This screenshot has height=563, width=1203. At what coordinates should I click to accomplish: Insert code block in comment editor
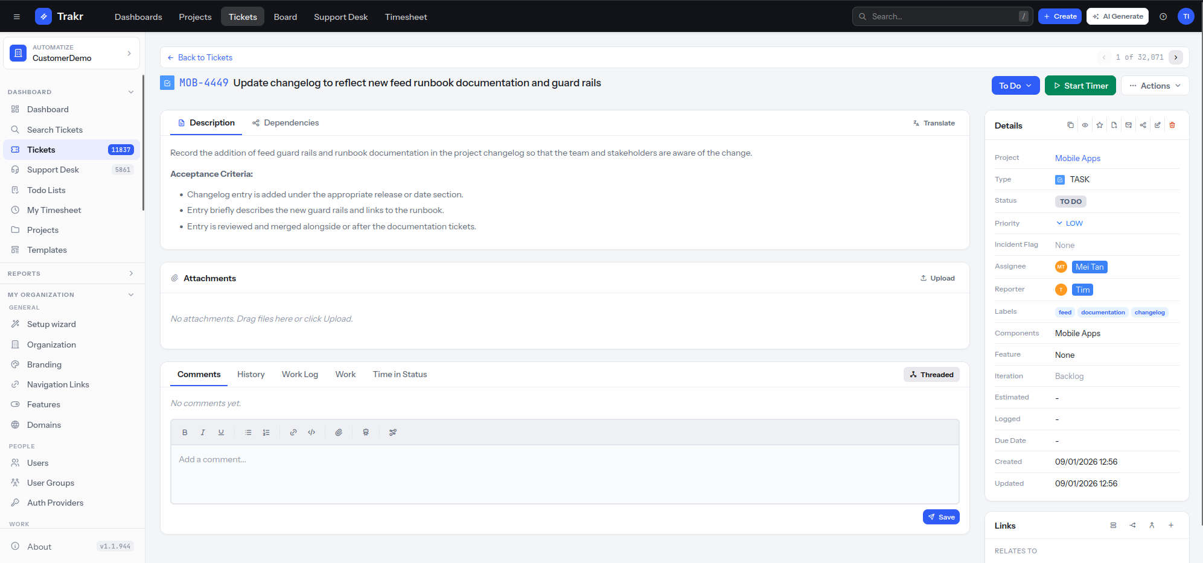point(311,432)
